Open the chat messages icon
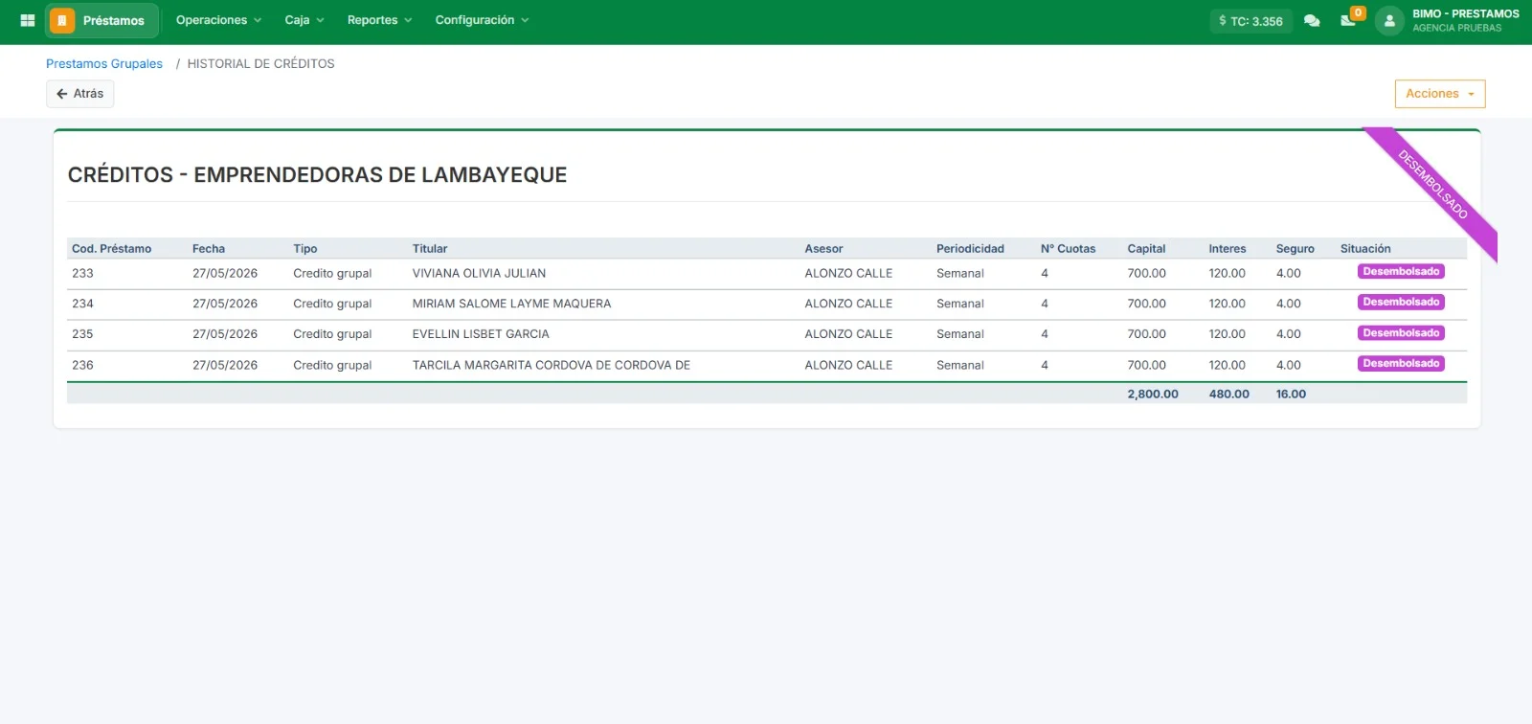The image size is (1532, 724). pos(1312,21)
